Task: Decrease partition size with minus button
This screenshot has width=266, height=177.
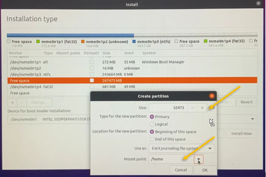Action: pos(193,108)
